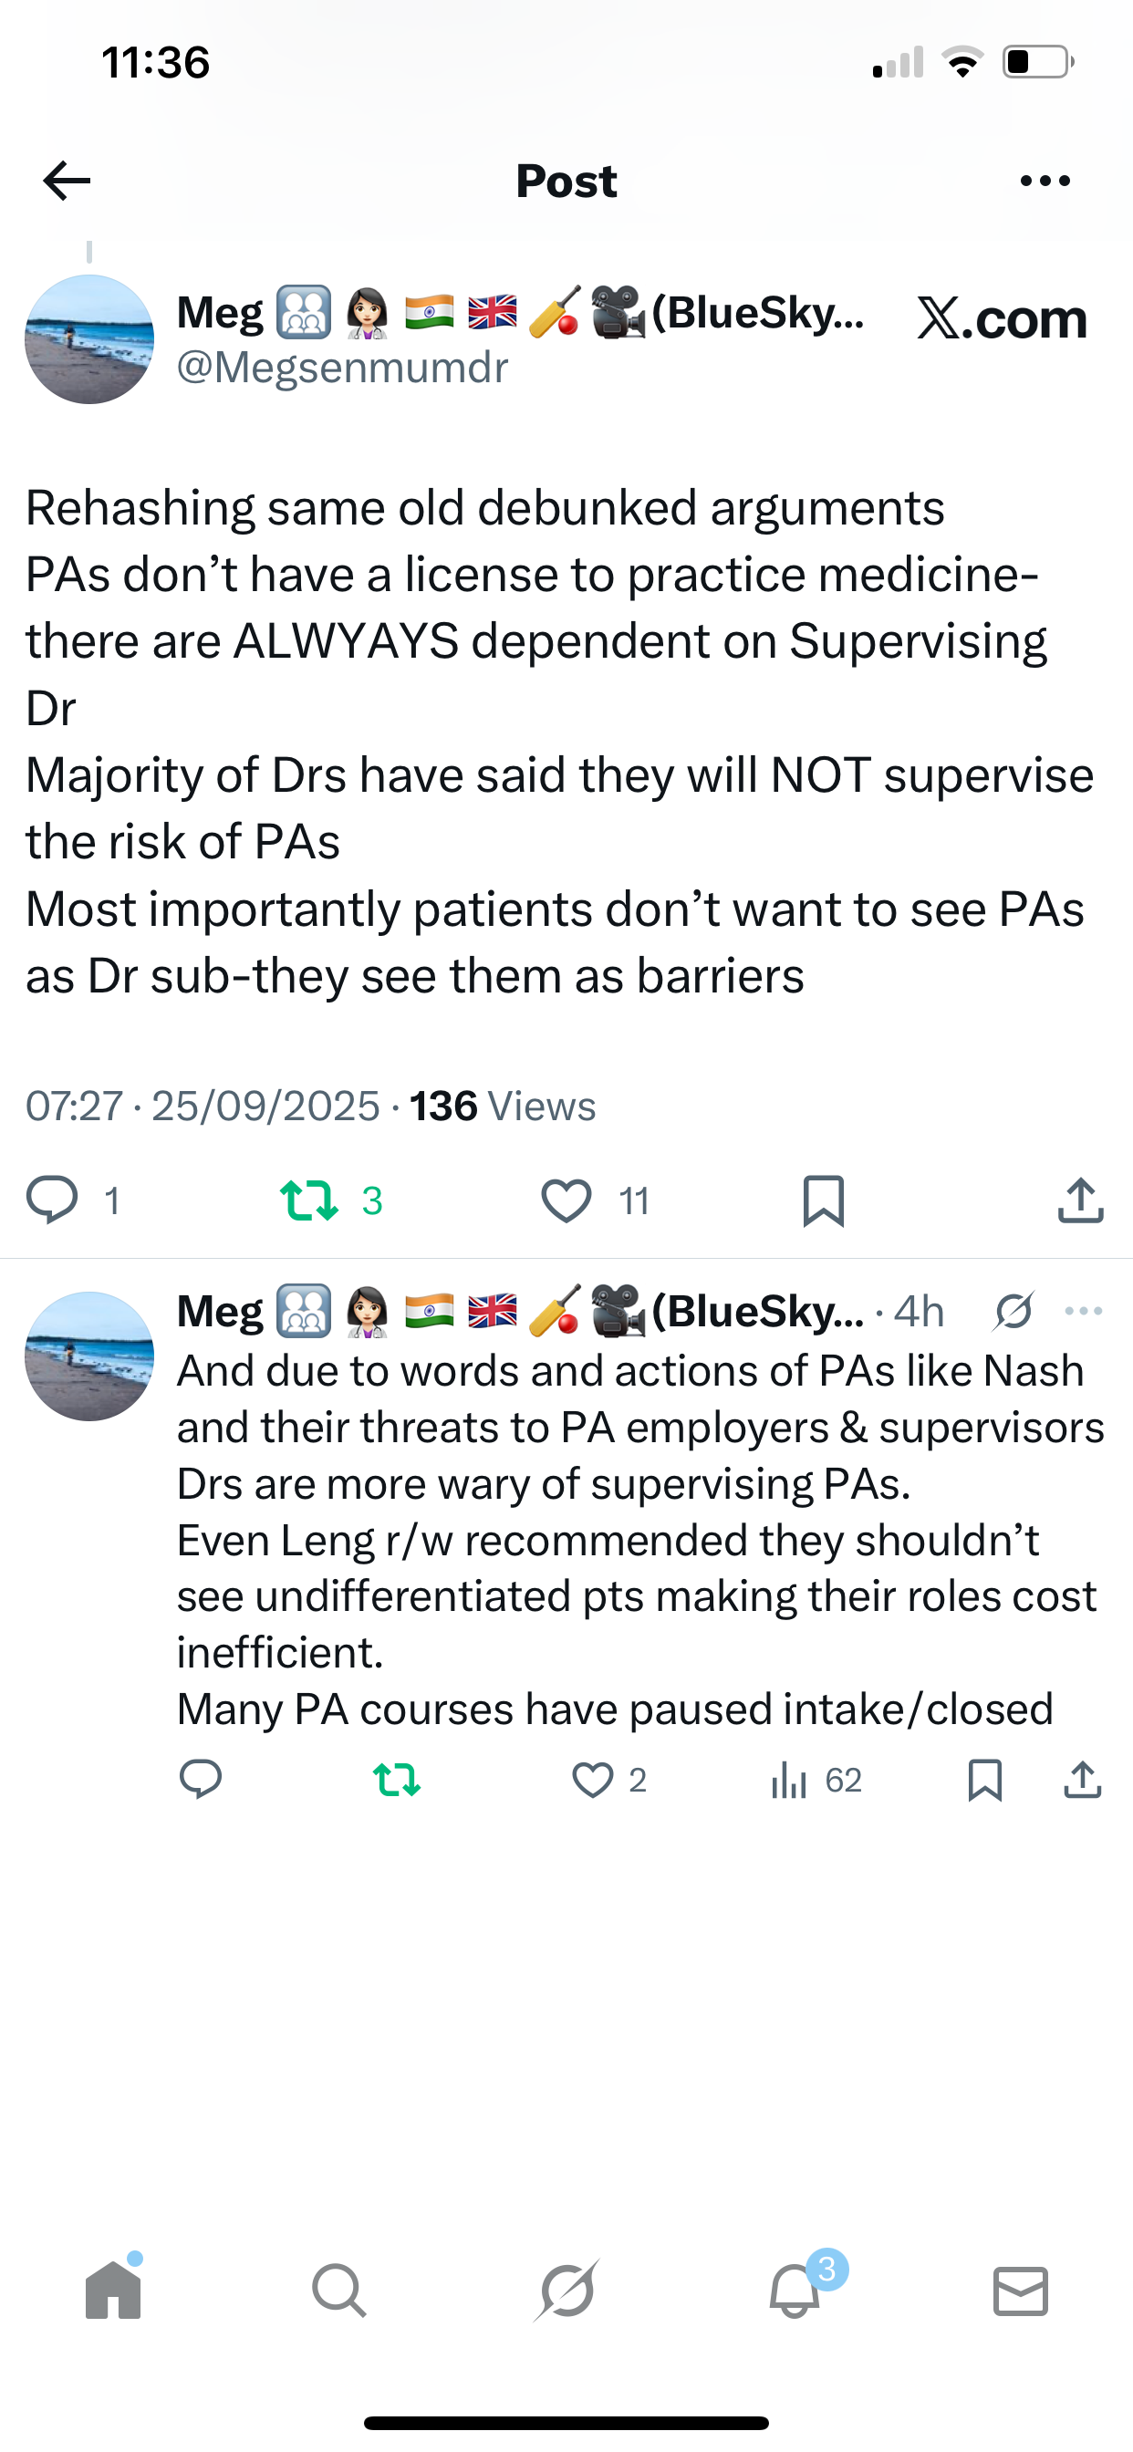Image resolution: width=1133 pixels, height=2452 pixels.
Task: Open Notifications with 3 unread
Action: click(795, 2290)
